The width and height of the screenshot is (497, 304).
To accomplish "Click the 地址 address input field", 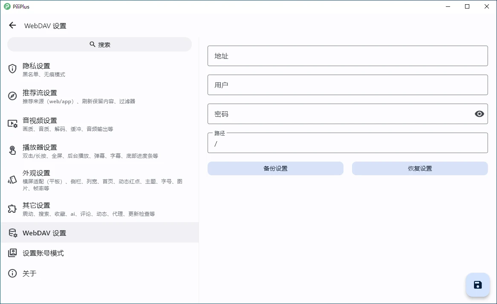I will (347, 56).
